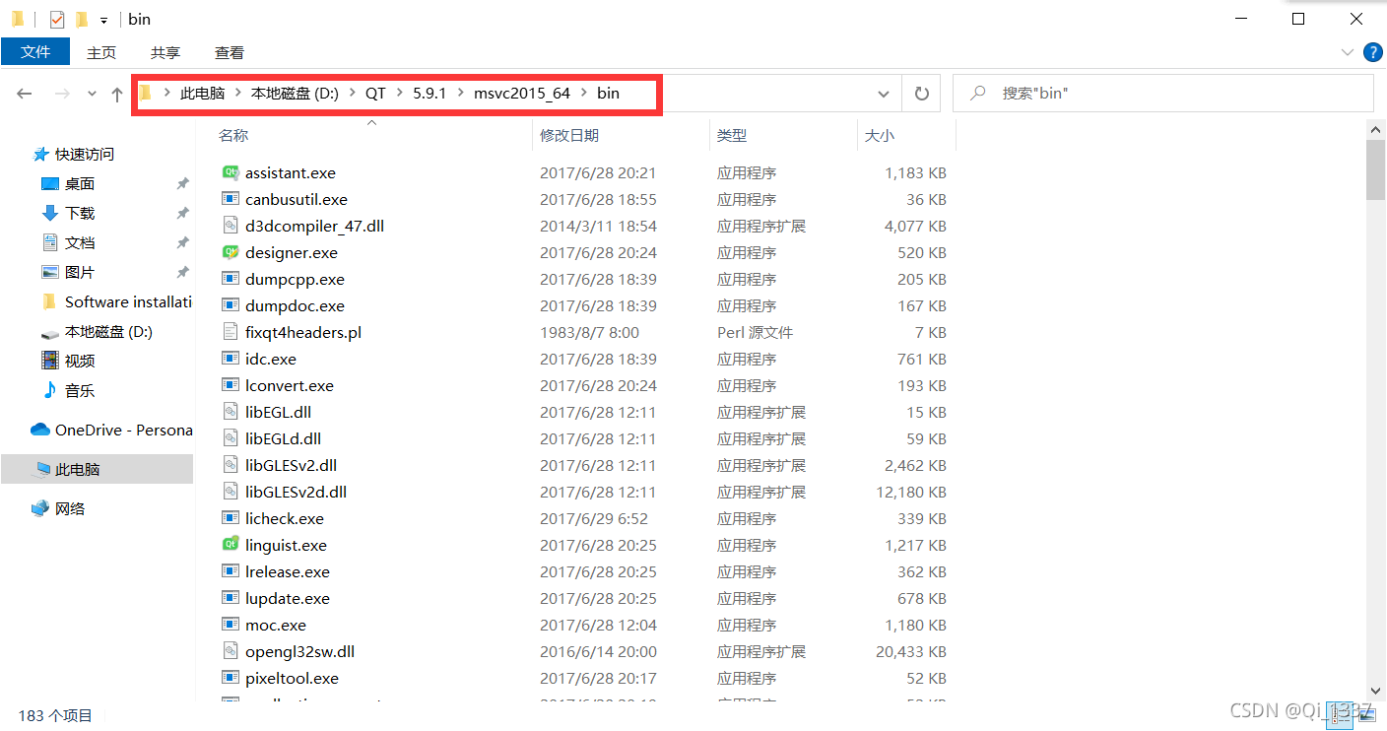Click the Downloads arrow icon in sidebar
The height and width of the screenshot is (731, 1387).
click(x=50, y=213)
